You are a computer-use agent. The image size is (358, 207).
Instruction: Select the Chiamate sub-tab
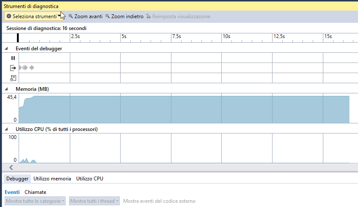[x=36, y=192]
